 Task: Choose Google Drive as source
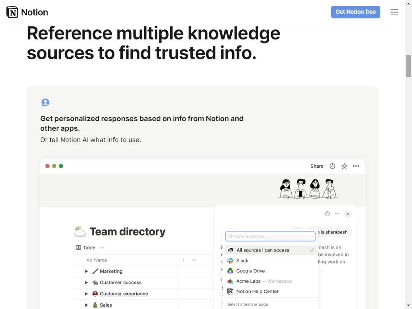tap(270, 271)
